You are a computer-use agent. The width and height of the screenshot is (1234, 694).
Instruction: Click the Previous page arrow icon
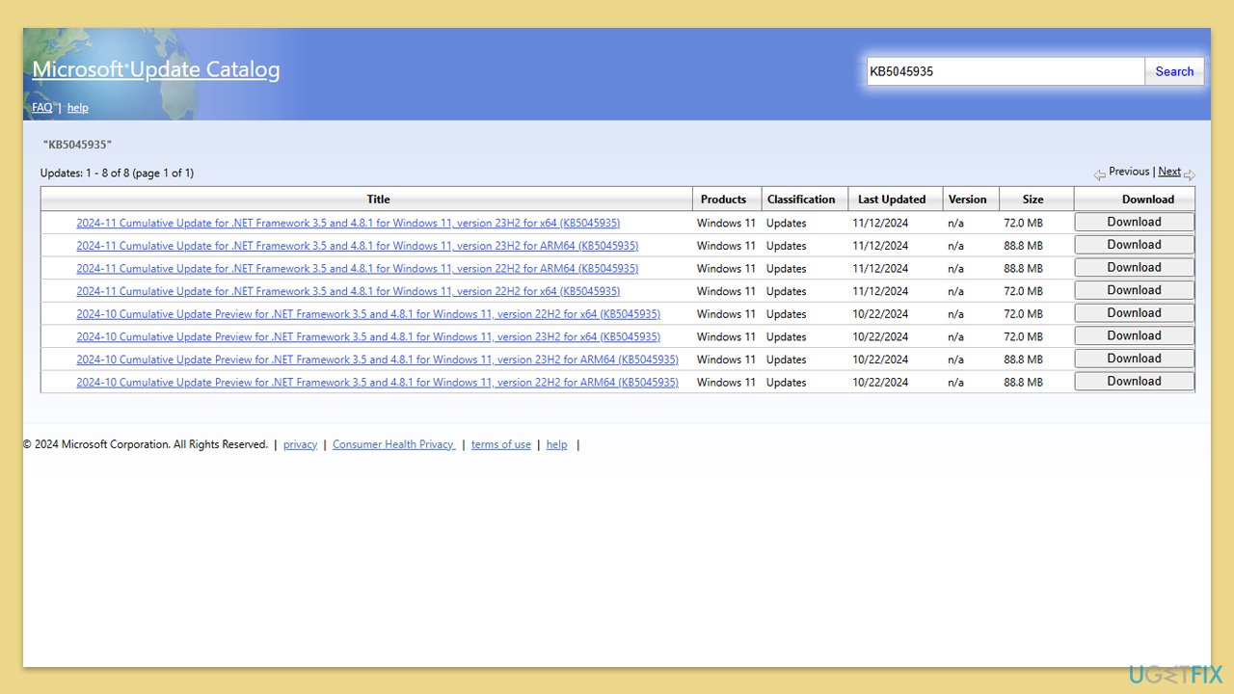click(x=1099, y=175)
